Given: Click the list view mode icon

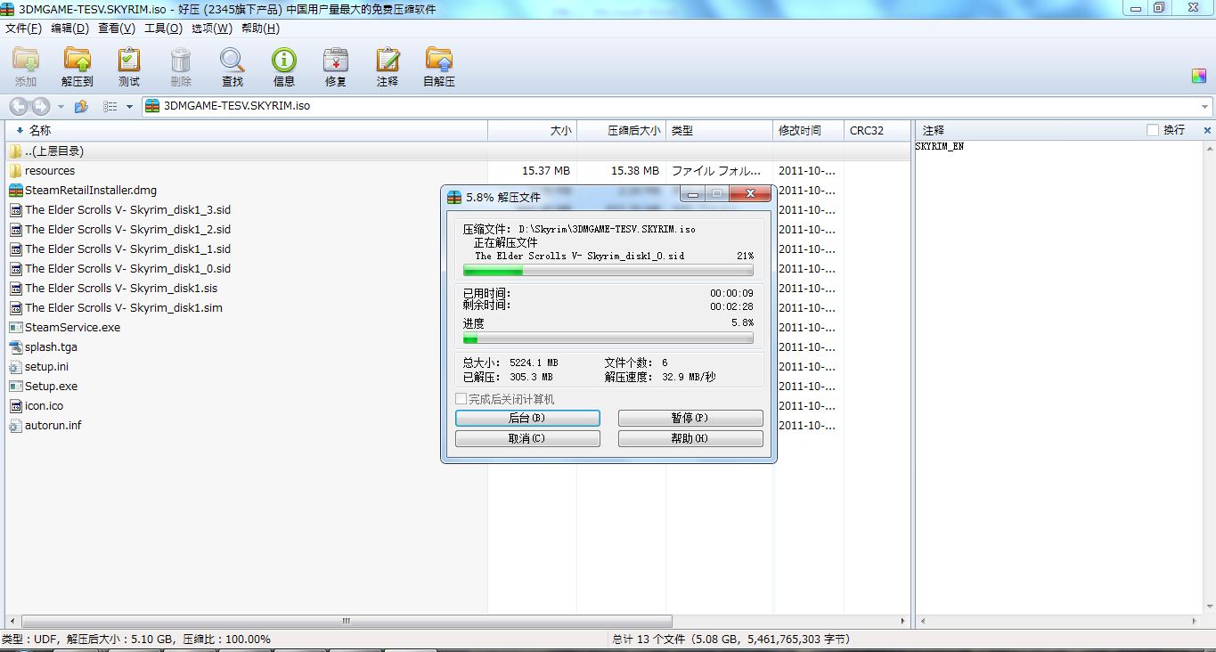Looking at the screenshot, I should (x=110, y=107).
